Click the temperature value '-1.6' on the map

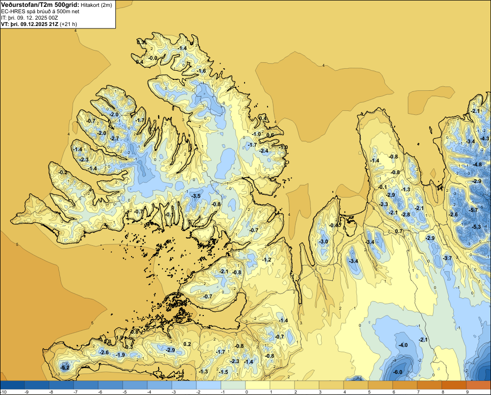click(x=202, y=71)
